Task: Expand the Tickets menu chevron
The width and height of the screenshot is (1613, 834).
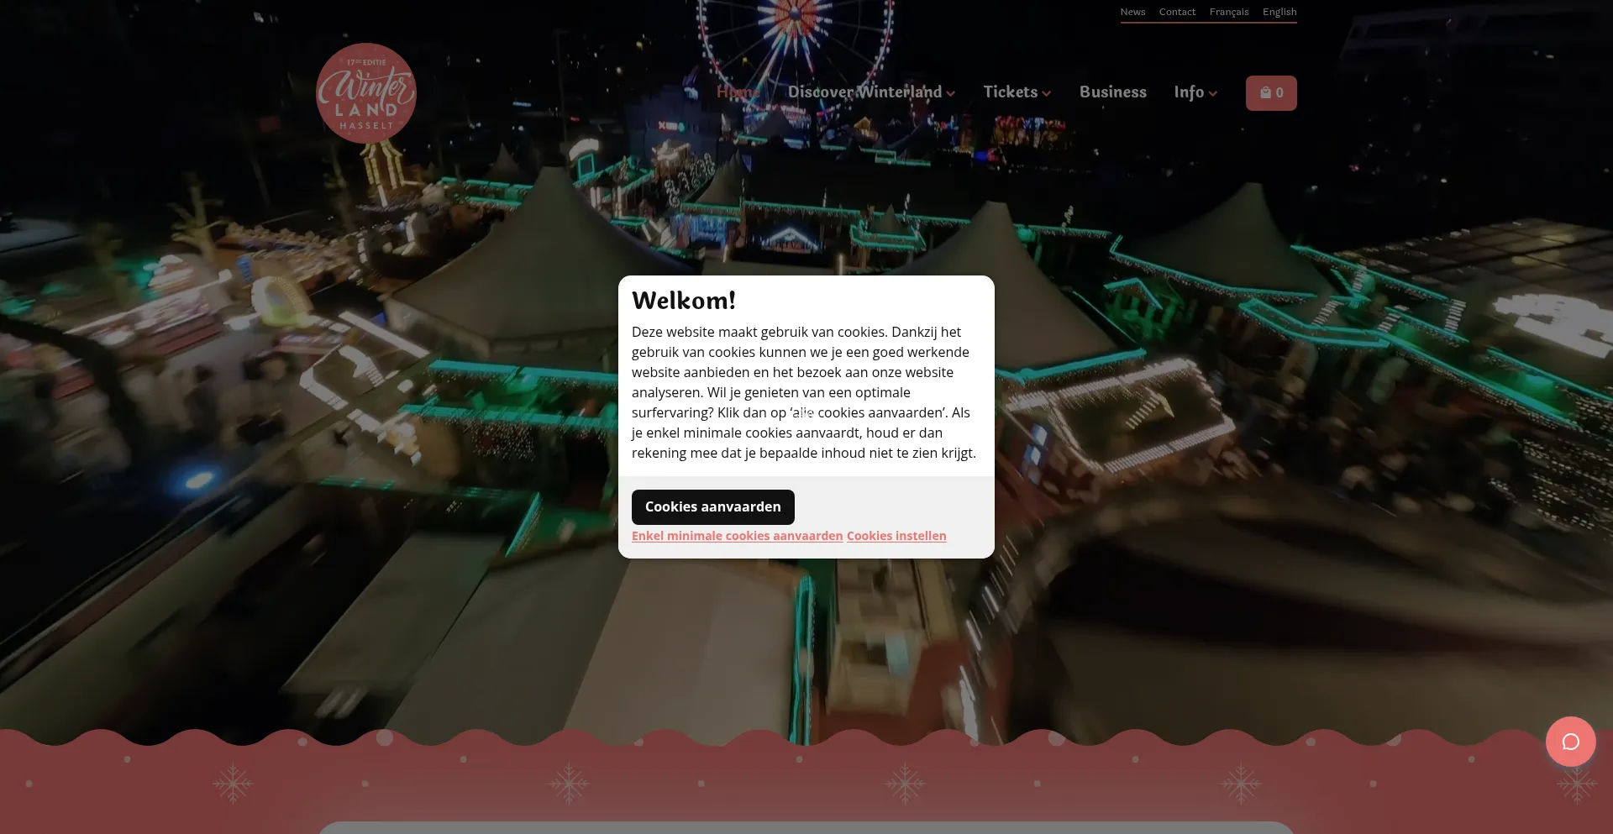Action: tap(1047, 94)
